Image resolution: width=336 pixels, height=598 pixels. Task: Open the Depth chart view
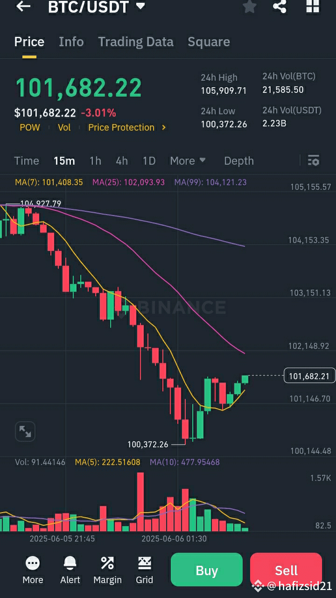click(x=239, y=161)
